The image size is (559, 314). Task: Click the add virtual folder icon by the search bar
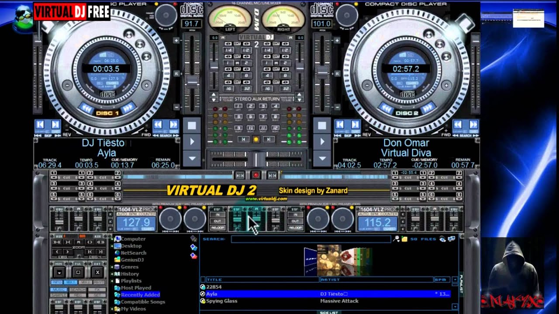(405, 239)
